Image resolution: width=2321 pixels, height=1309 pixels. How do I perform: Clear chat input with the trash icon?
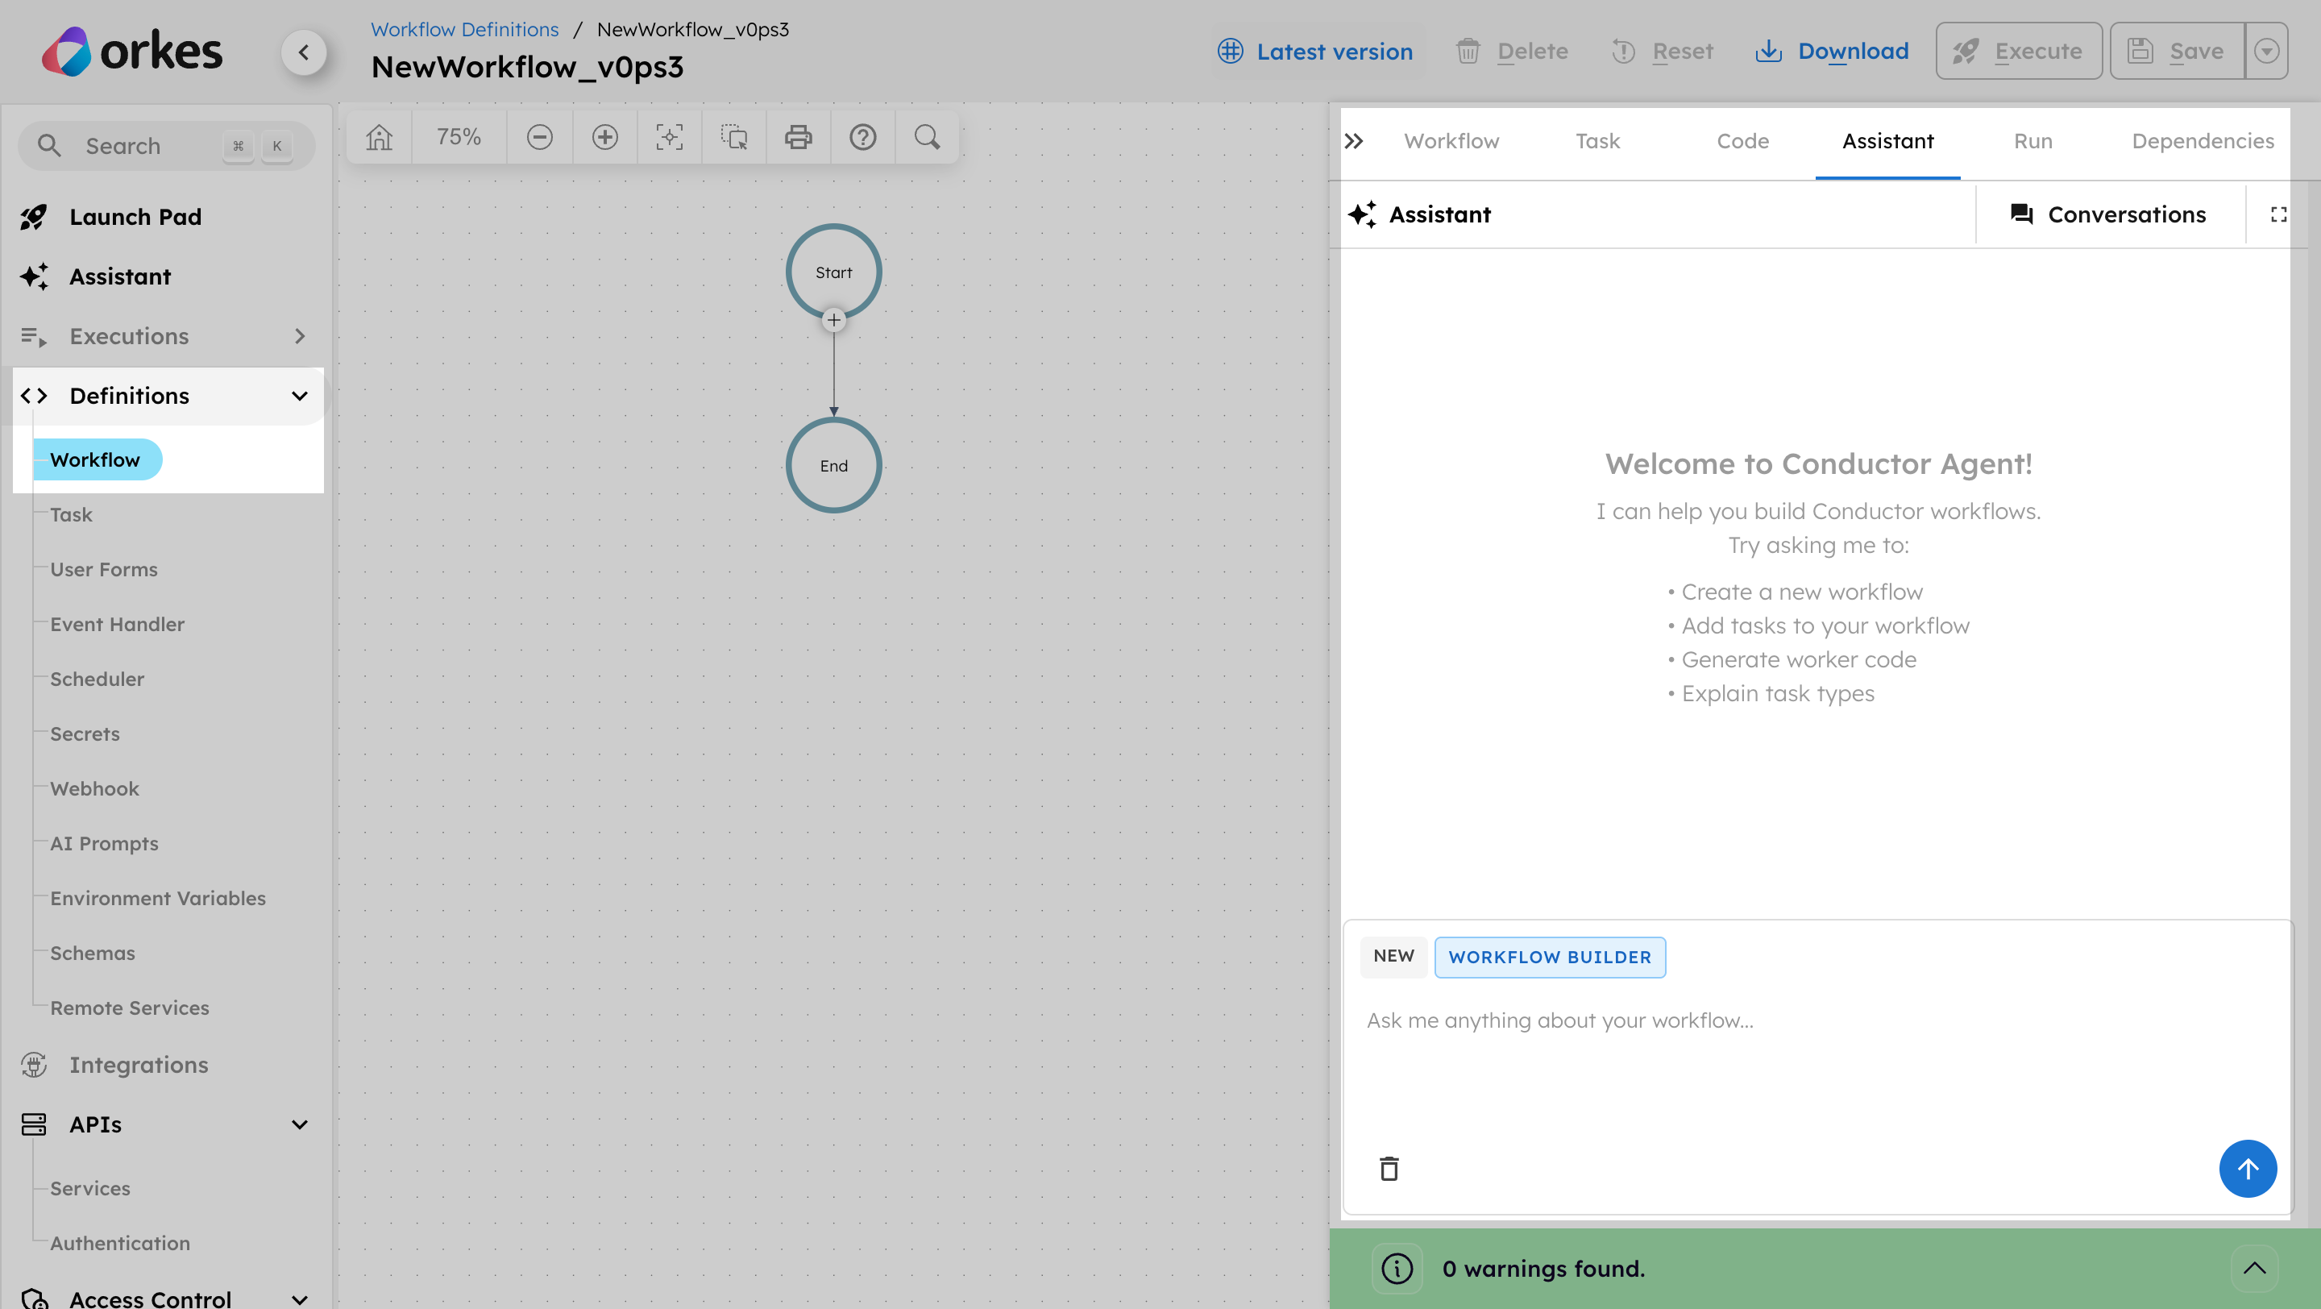point(1389,1169)
